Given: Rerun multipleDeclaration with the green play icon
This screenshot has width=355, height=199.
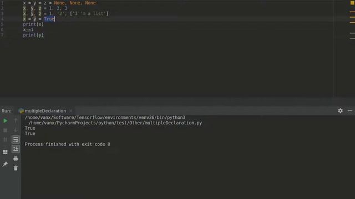Looking at the screenshot, I should pos(5,121).
